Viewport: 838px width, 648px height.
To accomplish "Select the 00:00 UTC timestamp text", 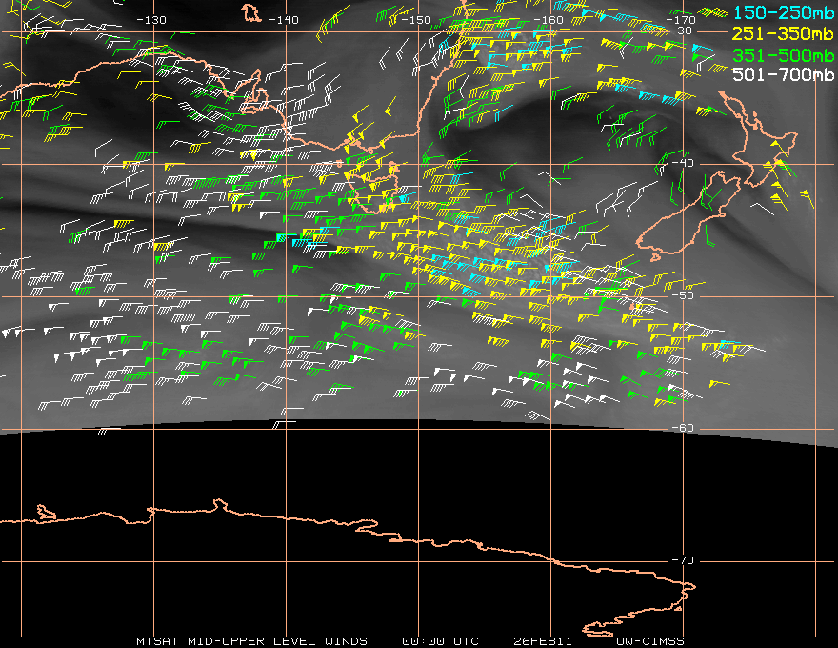I will pyautogui.click(x=440, y=640).
